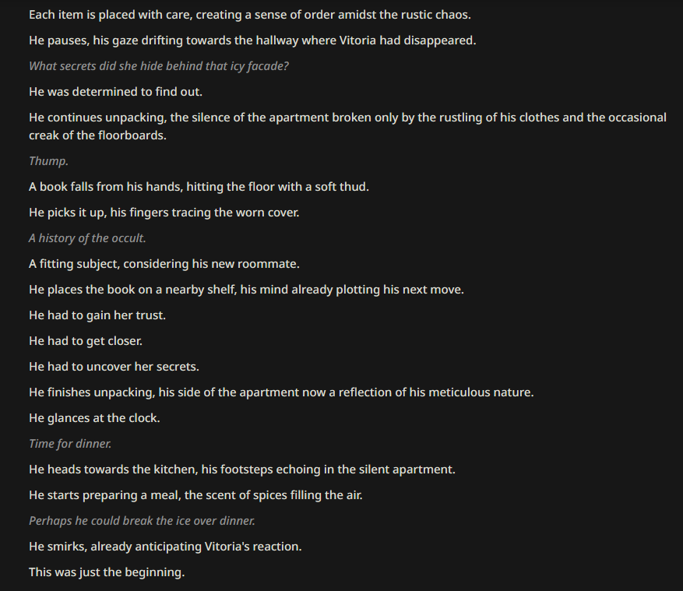The height and width of the screenshot is (591, 683).
Task: Click the italic word 'Thump.'
Action: click(x=48, y=161)
